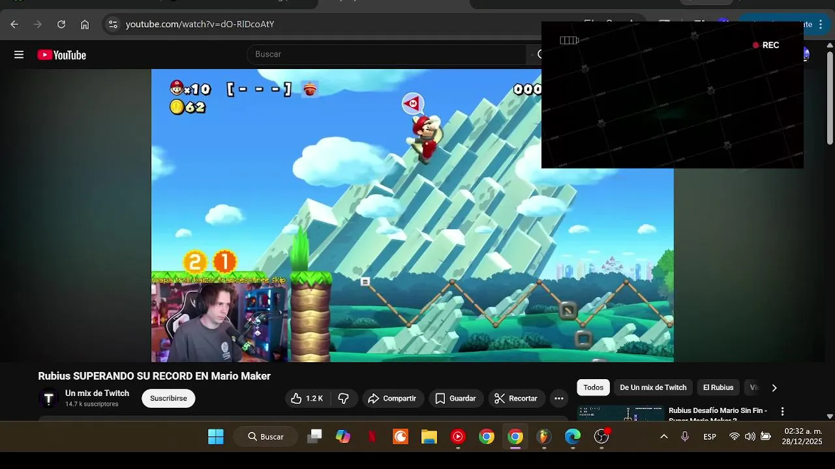Go to YouTube home via logo
The height and width of the screenshot is (469, 835).
click(x=61, y=55)
